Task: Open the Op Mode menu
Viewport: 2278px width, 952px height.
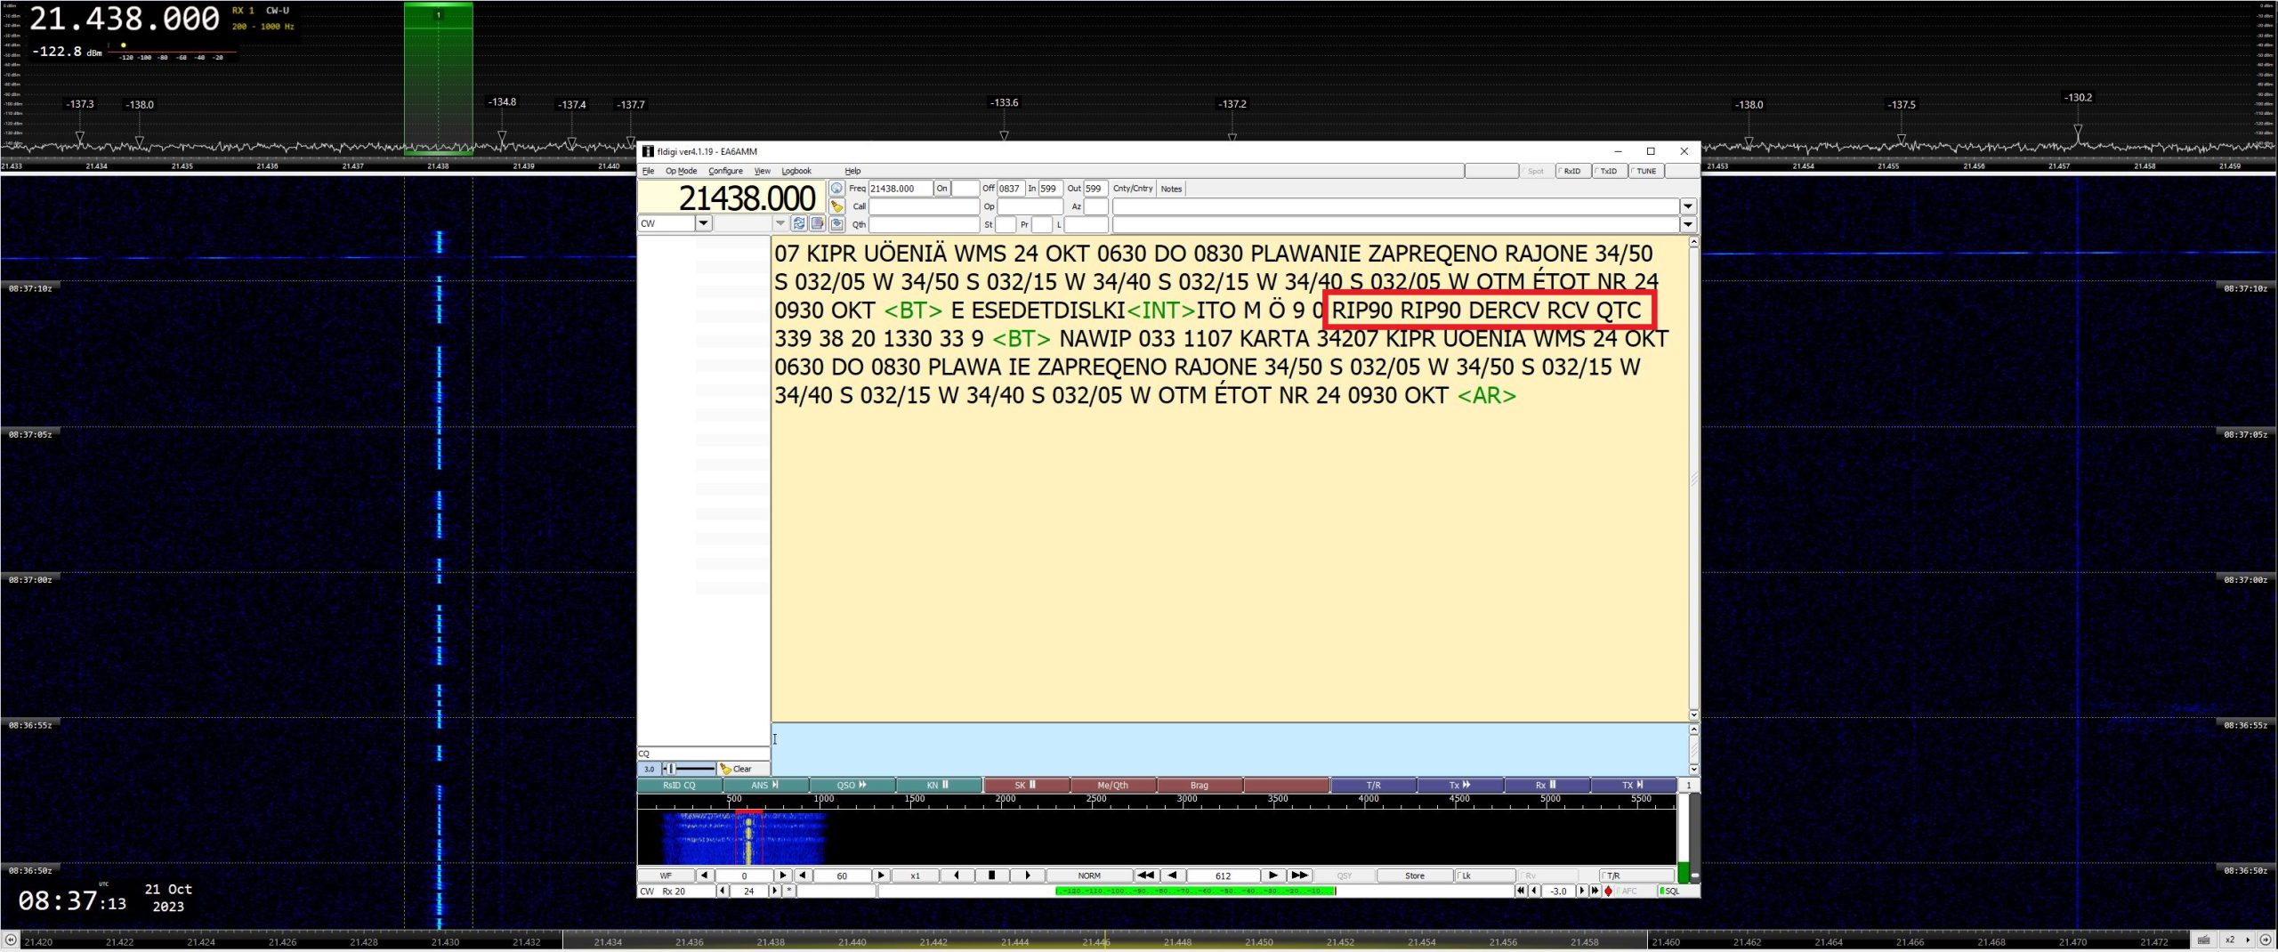Action: point(681,171)
